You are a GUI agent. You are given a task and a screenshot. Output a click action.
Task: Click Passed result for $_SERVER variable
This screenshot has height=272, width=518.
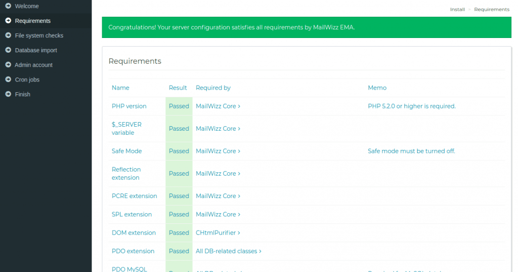[179, 128]
